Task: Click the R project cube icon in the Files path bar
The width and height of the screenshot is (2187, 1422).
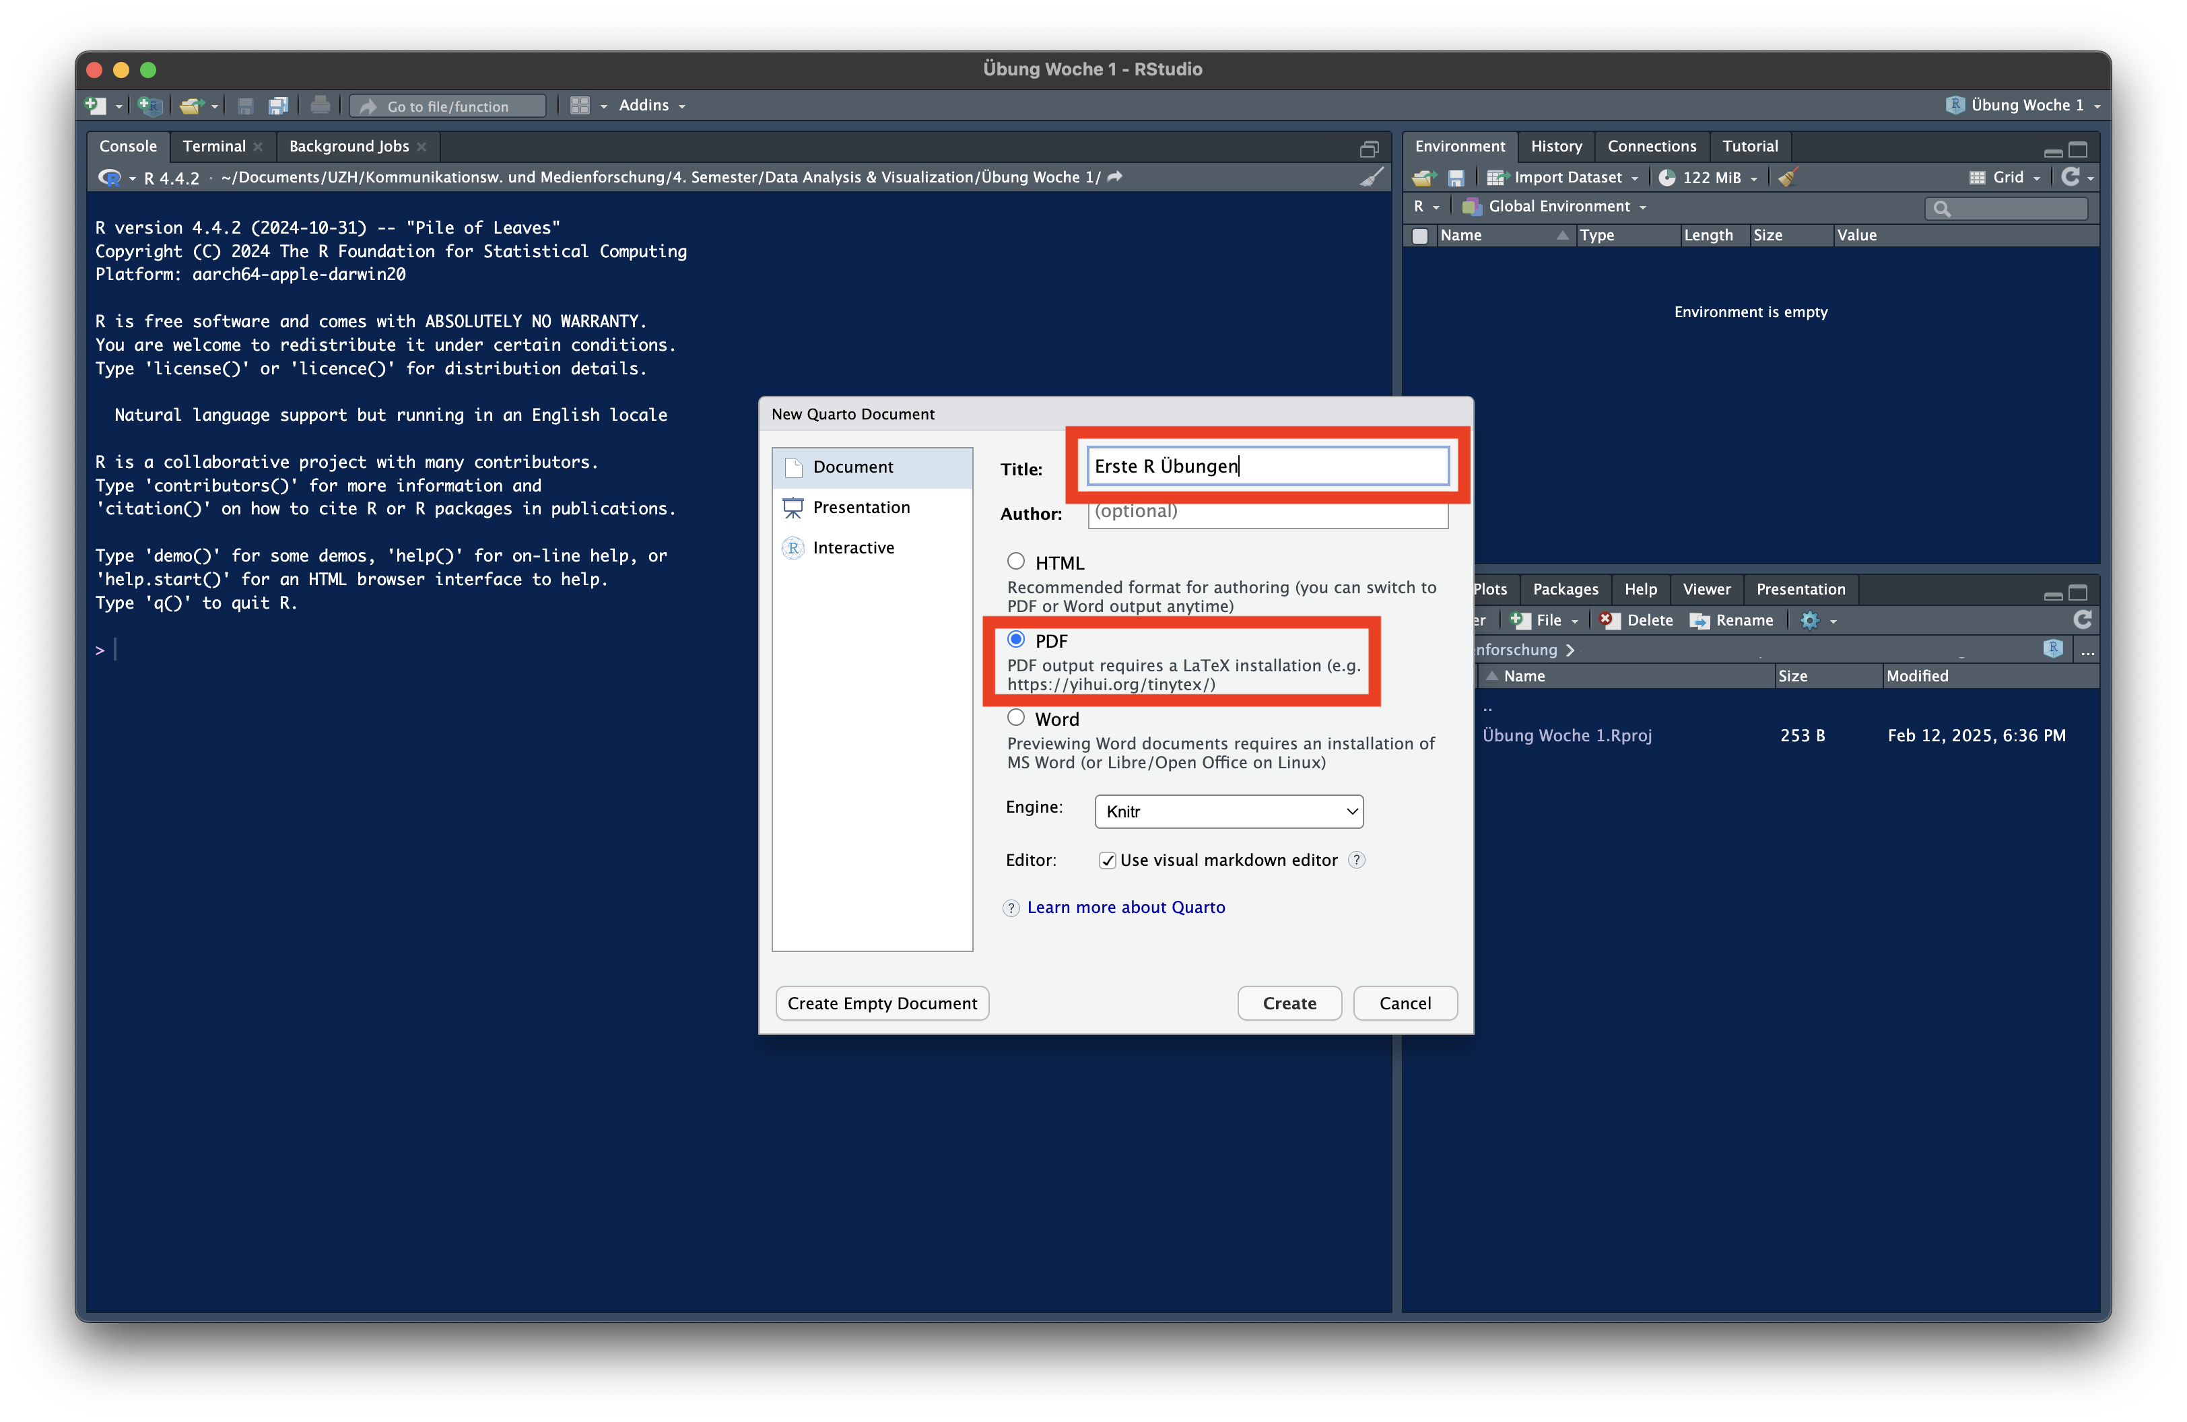Action: coord(2053,648)
